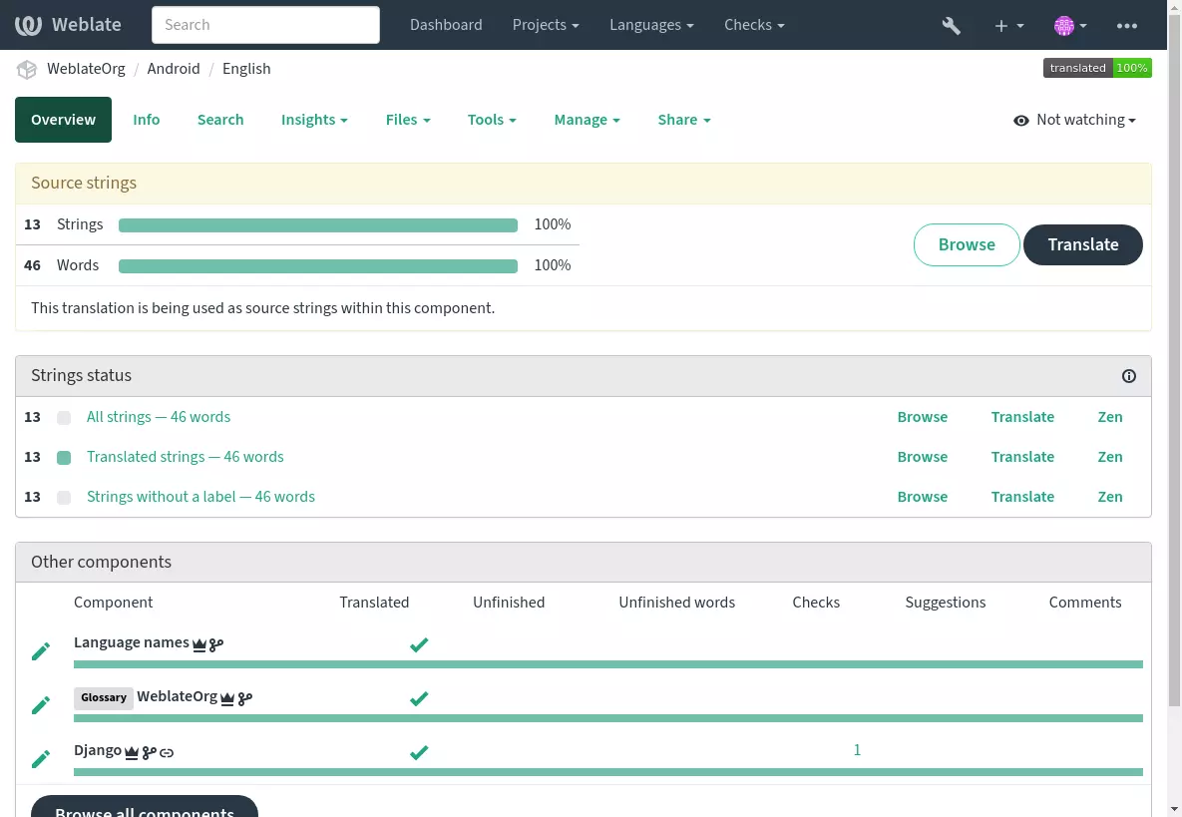Click the branch icon next to Language names
Viewport: 1182px width, 817px height.
pyautogui.click(x=216, y=644)
